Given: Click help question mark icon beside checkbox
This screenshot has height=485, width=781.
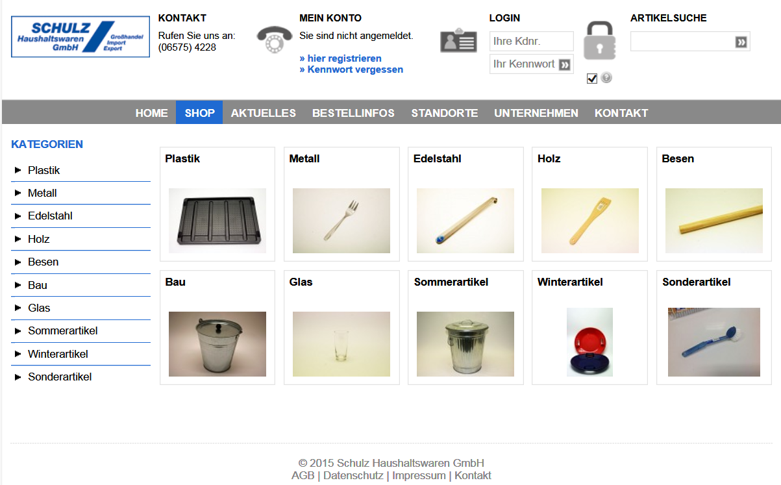Looking at the screenshot, I should 606,78.
